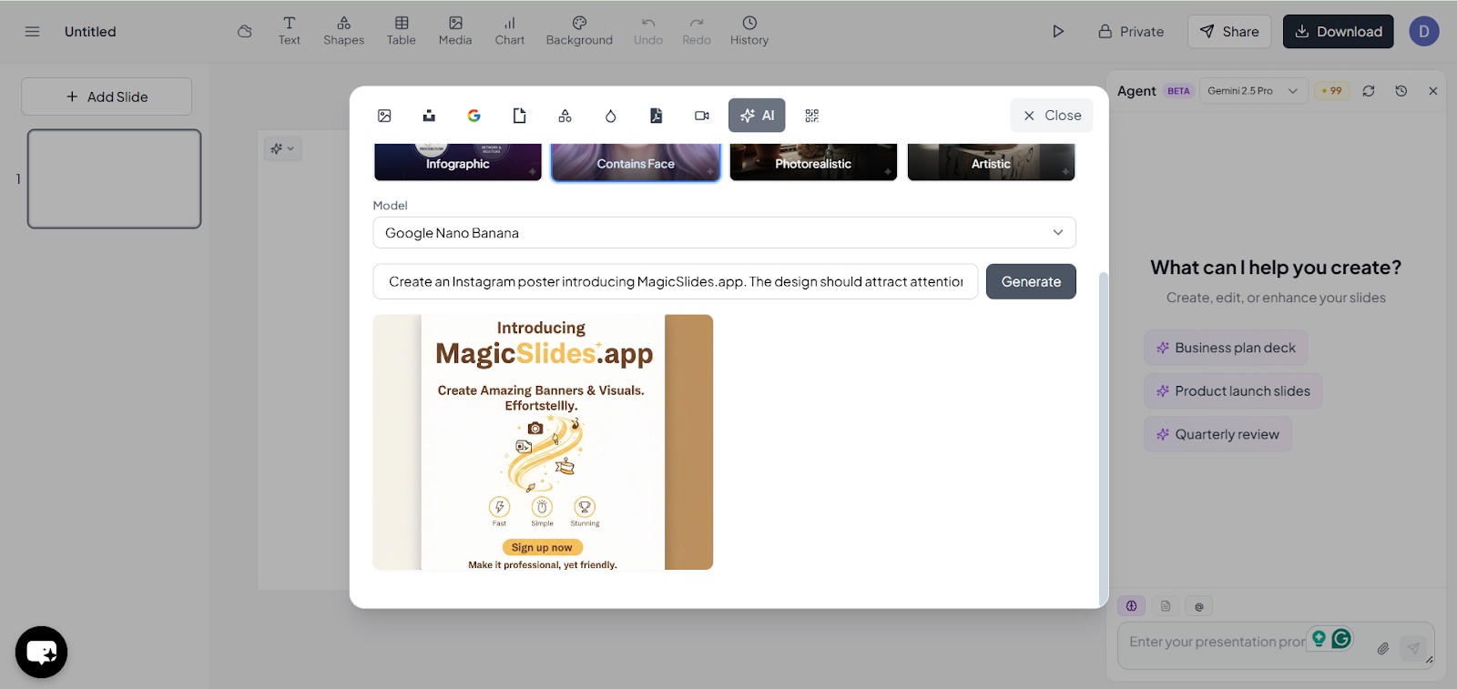The height and width of the screenshot is (689, 1457).
Task: Click the Grammarly G icon
Action: click(1341, 639)
